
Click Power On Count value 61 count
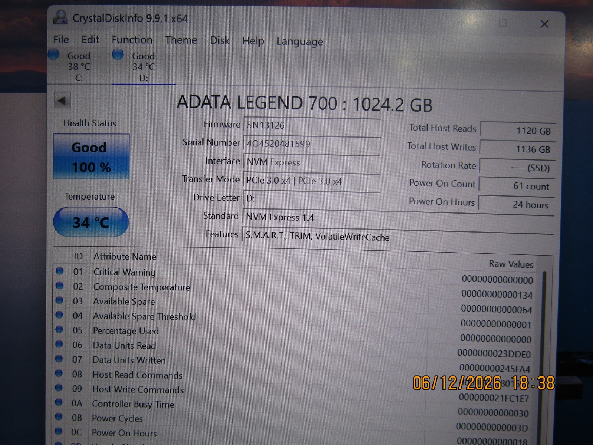click(516, 186)
